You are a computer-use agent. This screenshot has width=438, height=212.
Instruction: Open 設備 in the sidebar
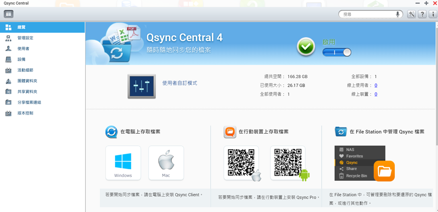(x=42, y=59)
